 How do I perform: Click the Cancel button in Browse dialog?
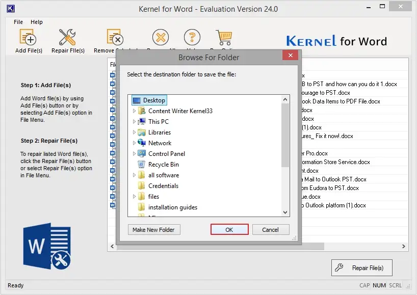(x=271, y=229)
